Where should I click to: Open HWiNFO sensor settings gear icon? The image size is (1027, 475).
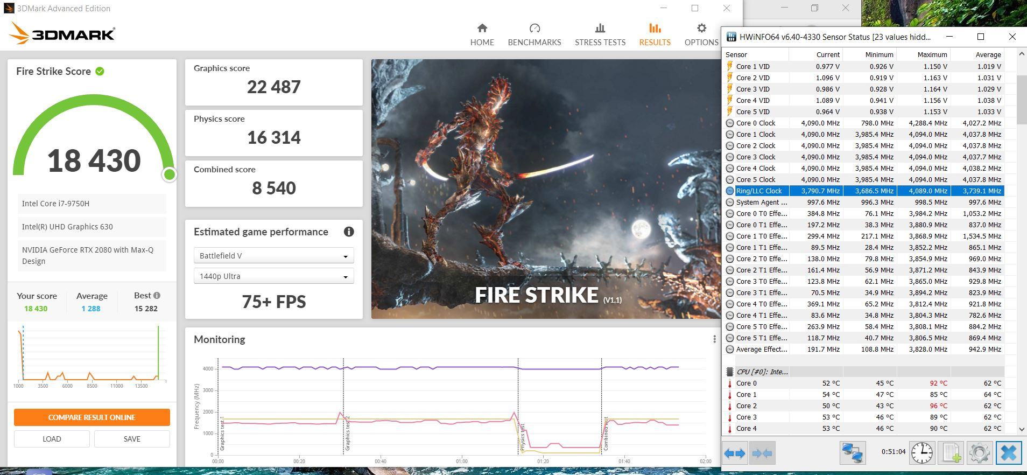tap(979, 452)
